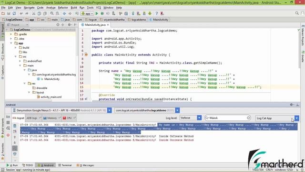
Task: Open the Build menu
Action: pos(74,8)
